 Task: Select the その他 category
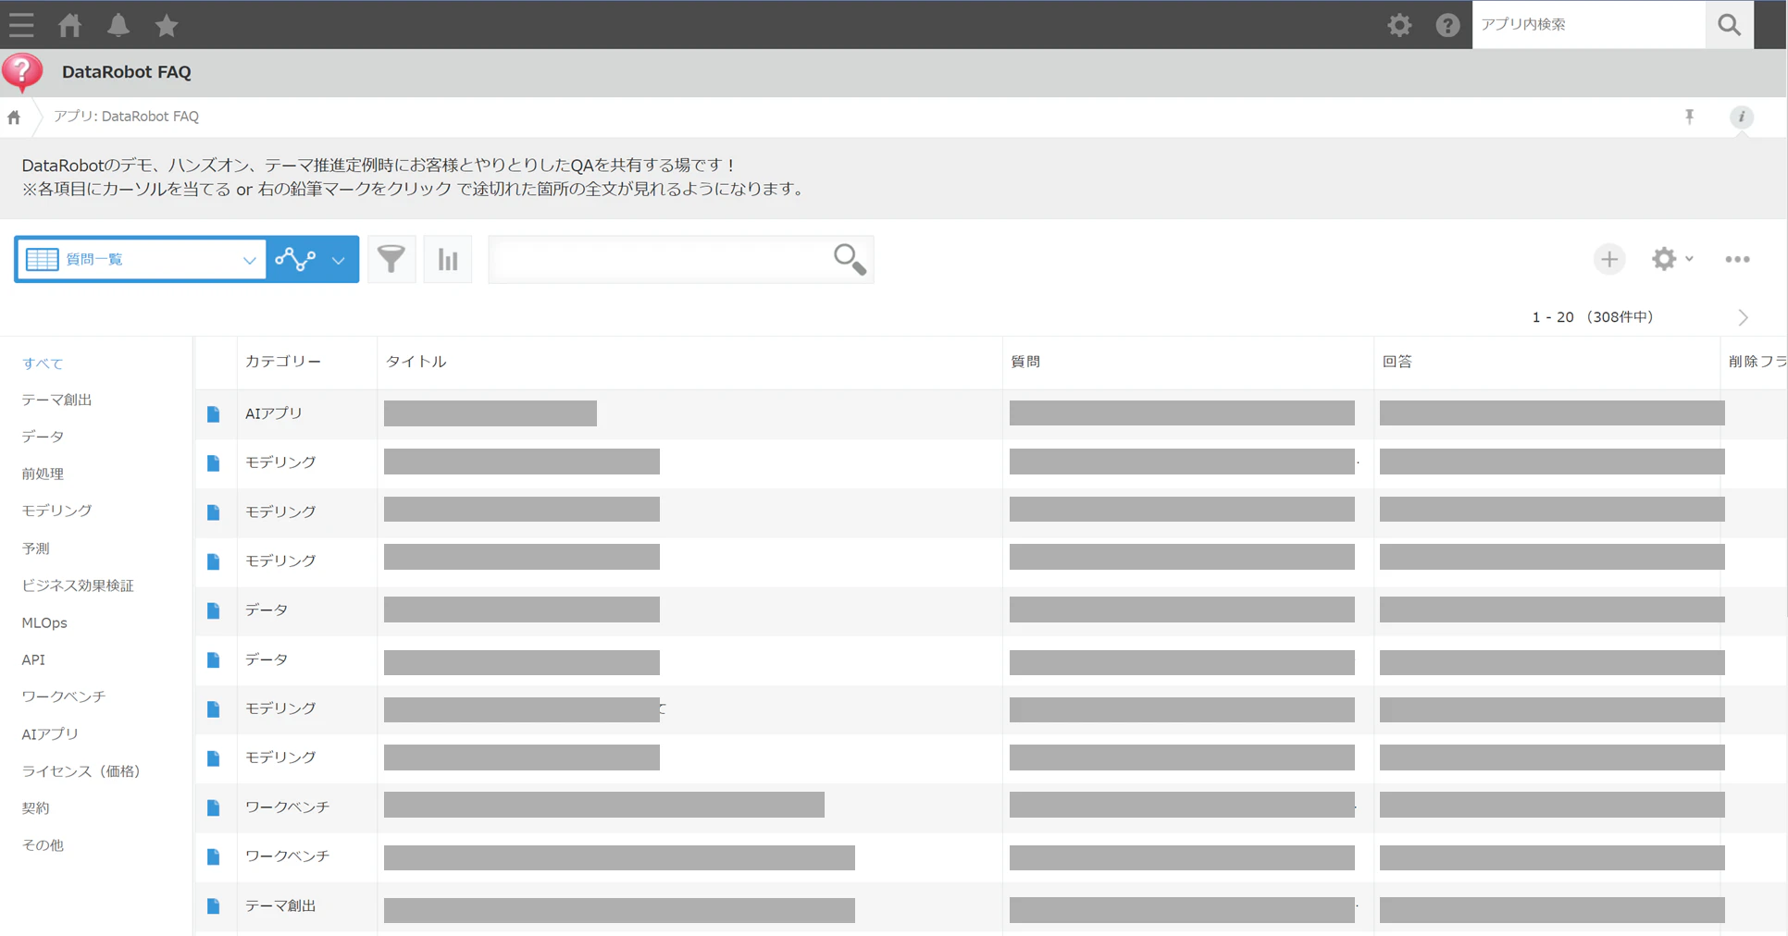tap(43, 845)
